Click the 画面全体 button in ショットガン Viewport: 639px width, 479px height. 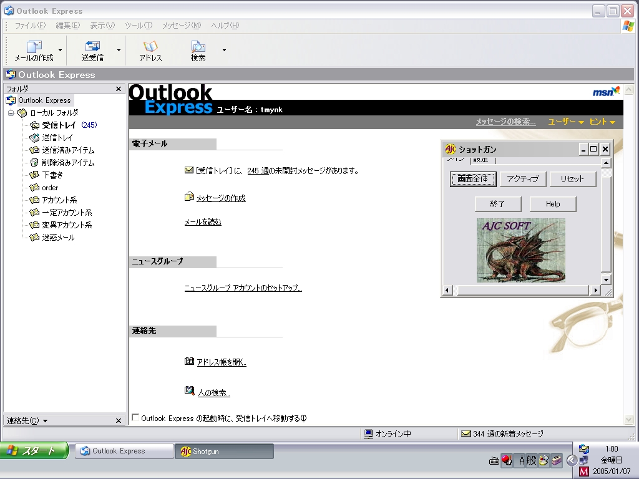point(473,179)
